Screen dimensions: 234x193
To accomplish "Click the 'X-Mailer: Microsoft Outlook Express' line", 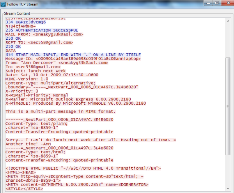I will pyautogui.click(x=68, y=99).
